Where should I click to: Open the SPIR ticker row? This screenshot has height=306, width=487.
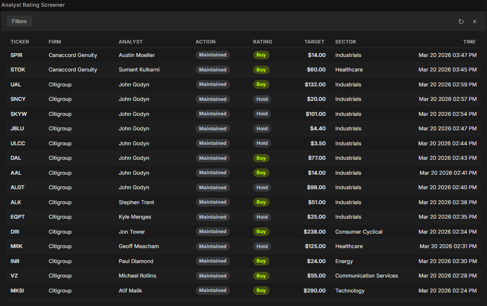tap(16, 55)
